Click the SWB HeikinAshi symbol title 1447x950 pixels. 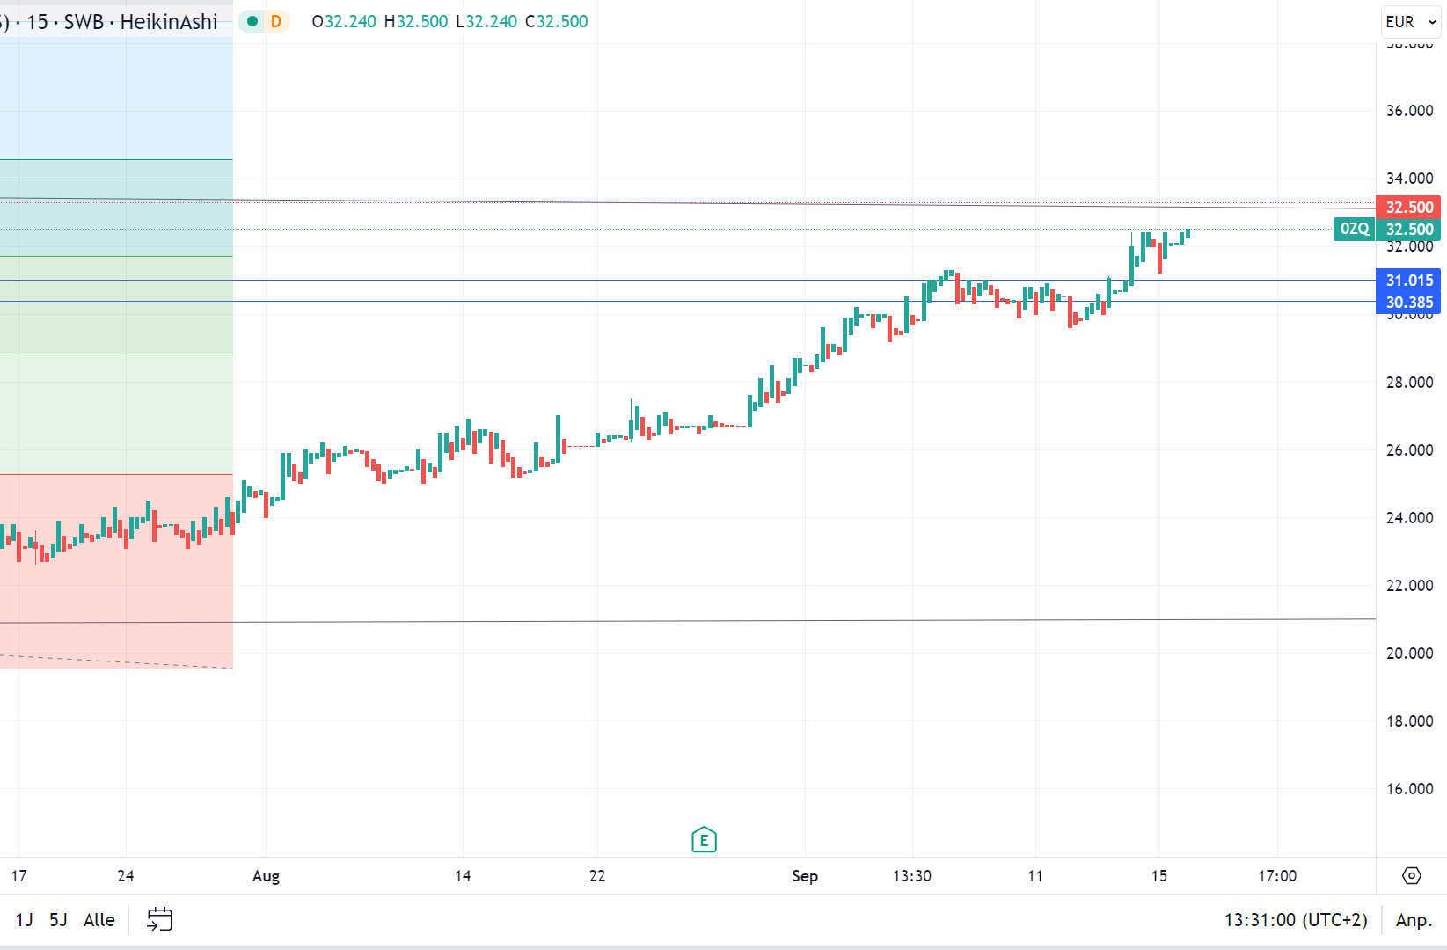[141, 22]
